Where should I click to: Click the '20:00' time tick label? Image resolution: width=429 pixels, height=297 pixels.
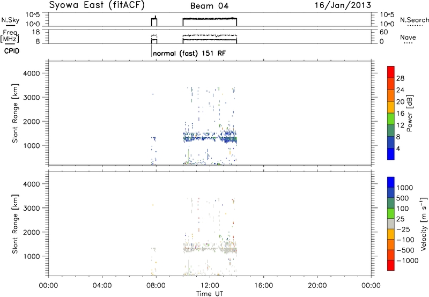click(317, 286)
